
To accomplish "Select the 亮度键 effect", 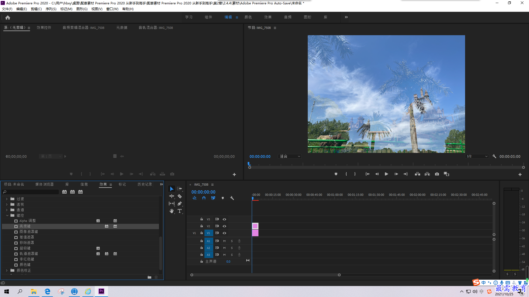I will (25, 226).
